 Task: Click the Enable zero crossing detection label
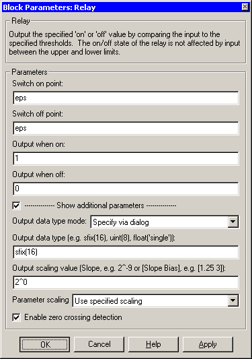coord(73,317)
